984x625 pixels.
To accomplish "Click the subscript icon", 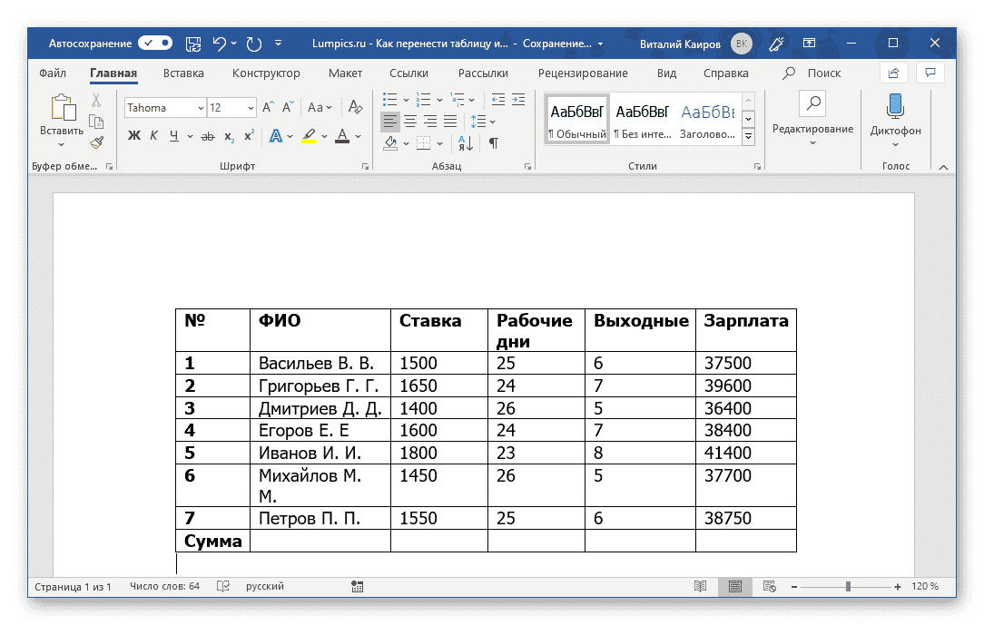I will [x=228, y=136].
